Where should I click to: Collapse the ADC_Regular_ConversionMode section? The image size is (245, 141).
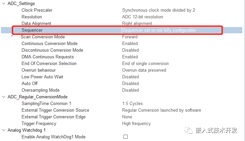point(4,97)
